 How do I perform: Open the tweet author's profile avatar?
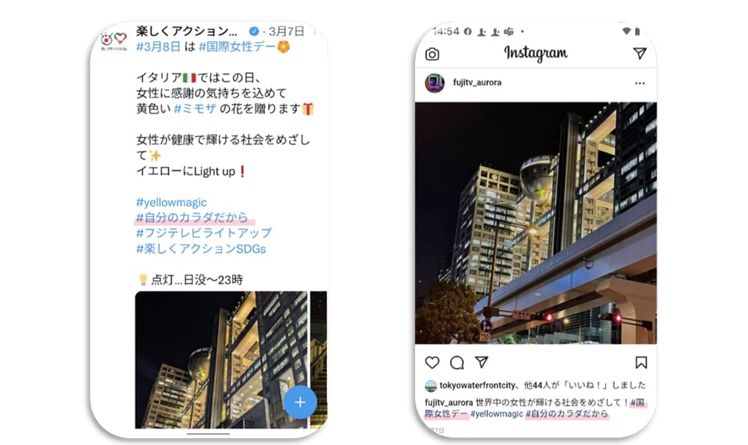point(114,40)
